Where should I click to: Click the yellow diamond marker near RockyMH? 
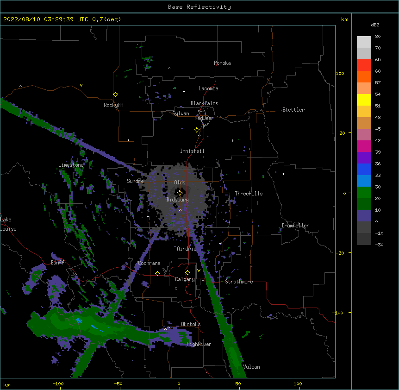(x=115, y=94)
